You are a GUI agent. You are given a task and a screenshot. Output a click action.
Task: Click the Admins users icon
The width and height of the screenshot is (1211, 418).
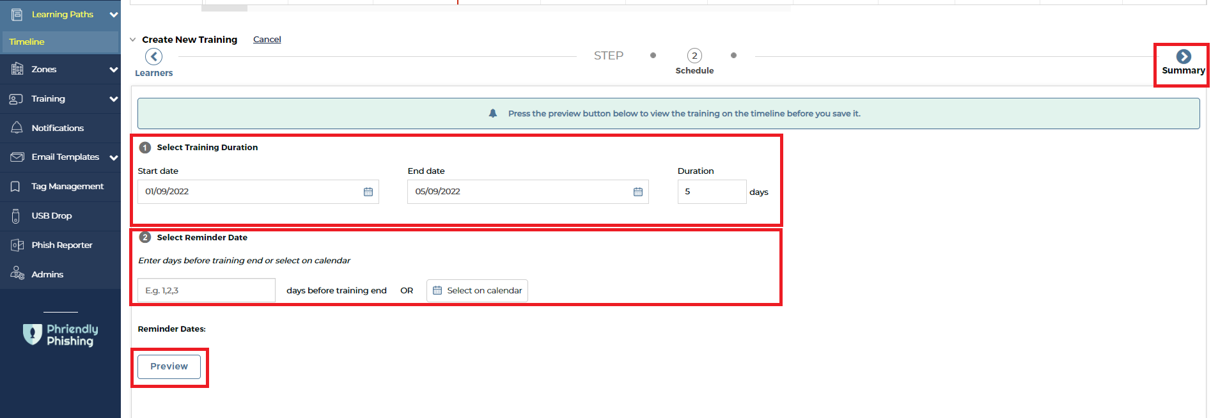coord(17,274)
